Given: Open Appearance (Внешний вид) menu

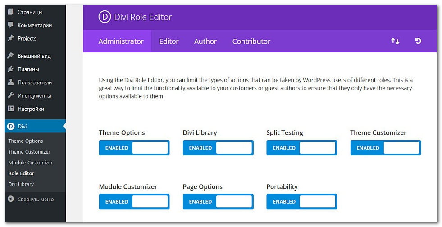Looking at the screenshot, I should click(x=34, y=56).
